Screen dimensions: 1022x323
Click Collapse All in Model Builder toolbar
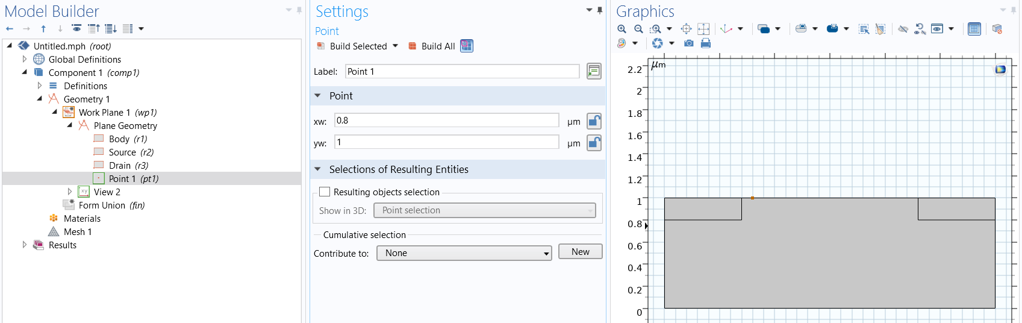click(94, 28)
